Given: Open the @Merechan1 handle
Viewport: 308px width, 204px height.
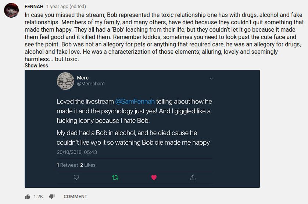Looking at the screenshot, I should click(91, 84).
